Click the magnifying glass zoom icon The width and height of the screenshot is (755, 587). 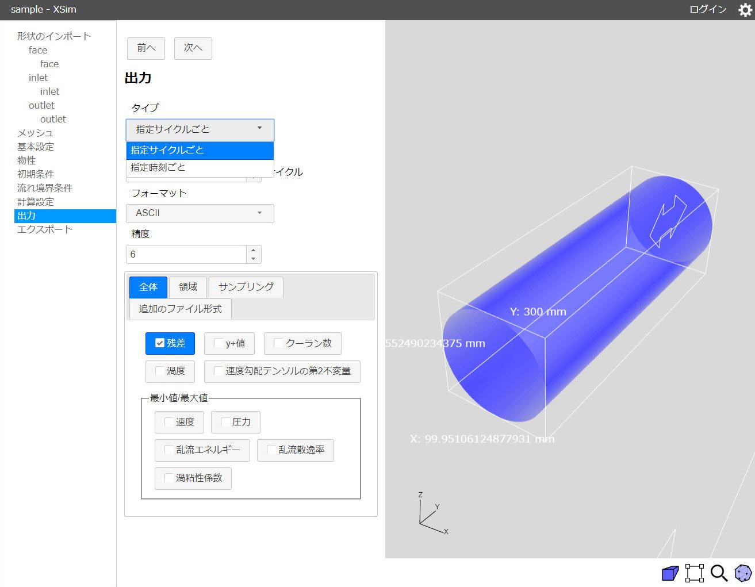719,573
